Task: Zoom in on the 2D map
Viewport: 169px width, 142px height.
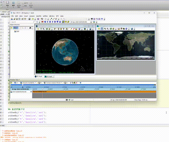Action: click(x=105, y=29)
